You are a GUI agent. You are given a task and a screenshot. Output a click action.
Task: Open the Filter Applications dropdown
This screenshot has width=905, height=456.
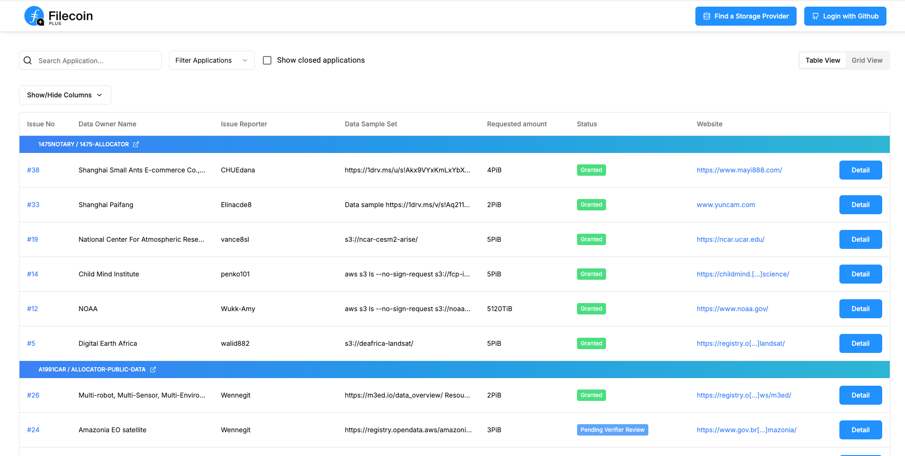pos(212,60)
